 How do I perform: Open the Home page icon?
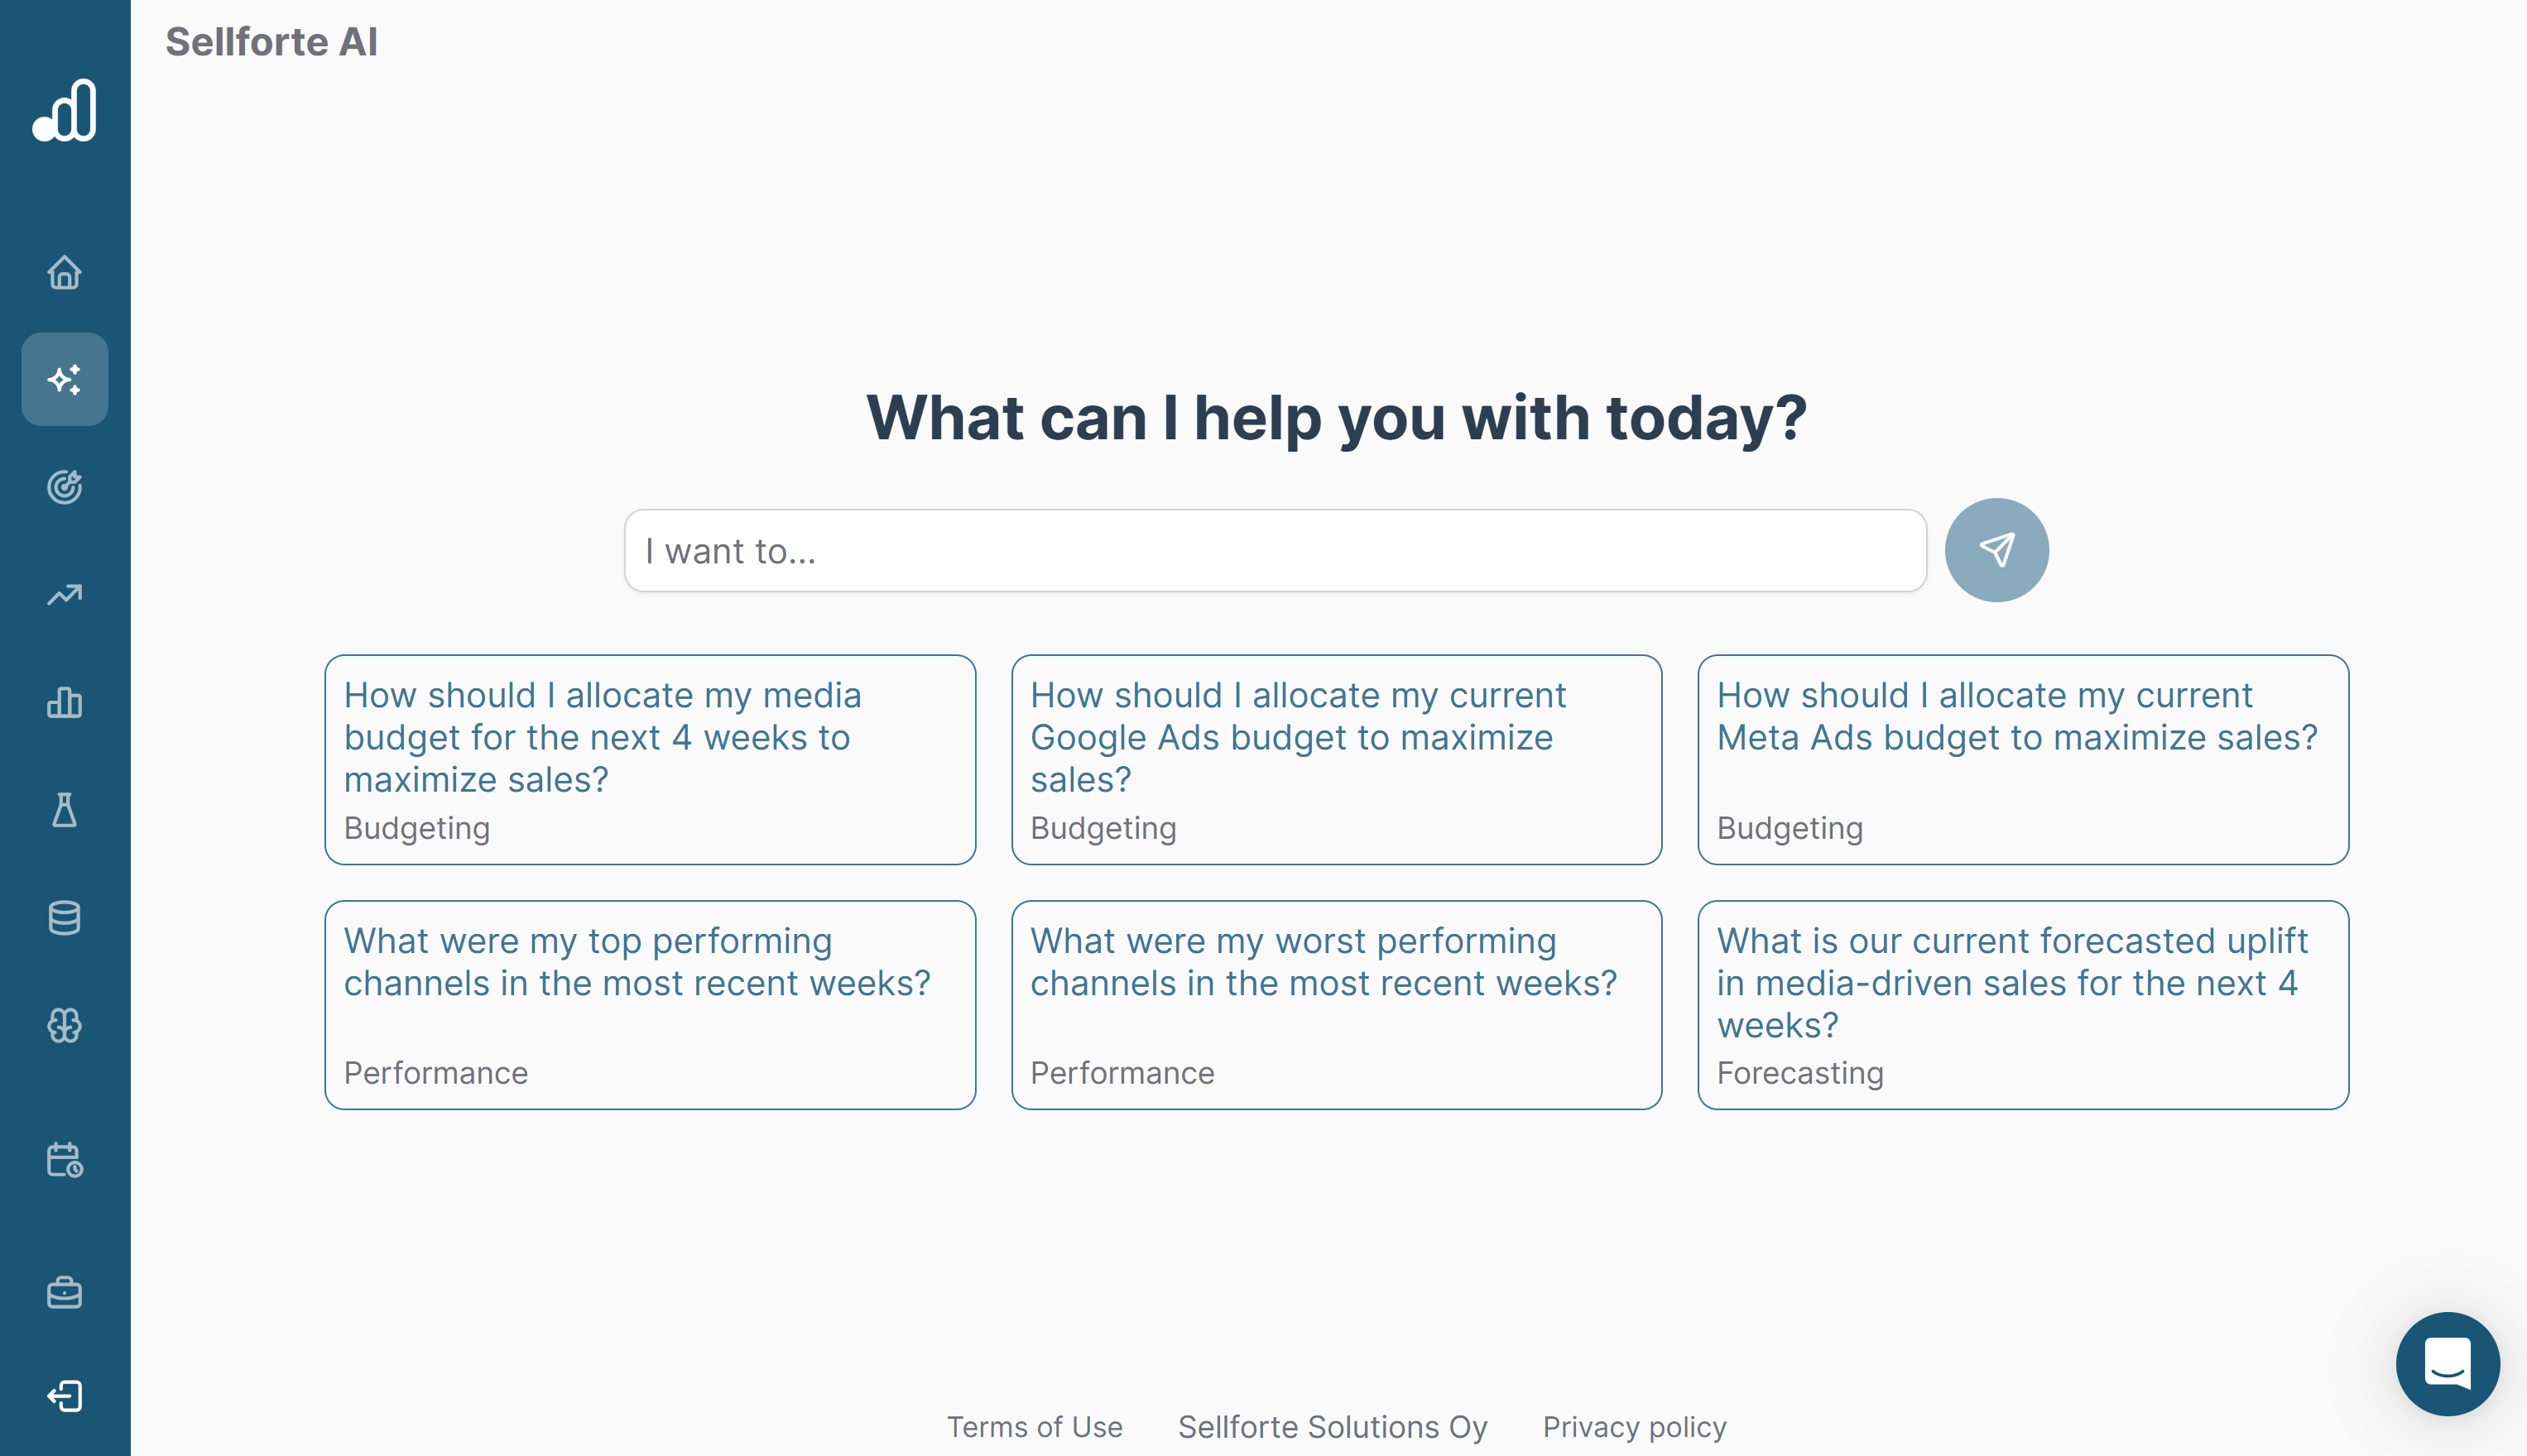[x=65, y=272]
